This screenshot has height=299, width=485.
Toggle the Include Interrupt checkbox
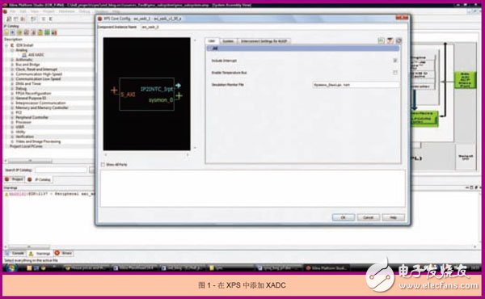point(395,61)
